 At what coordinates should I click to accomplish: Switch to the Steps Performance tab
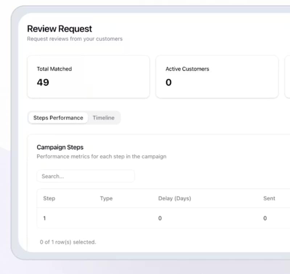58,118
